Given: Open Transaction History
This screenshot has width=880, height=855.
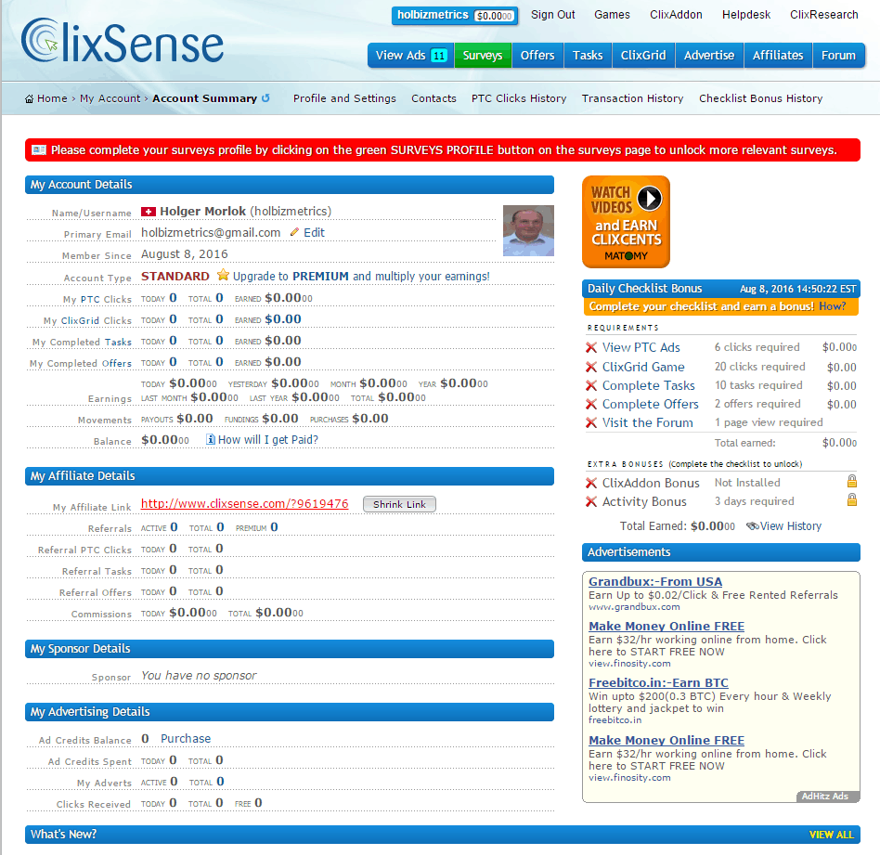Looking at the screenshot, I should (x=632, y=98).
